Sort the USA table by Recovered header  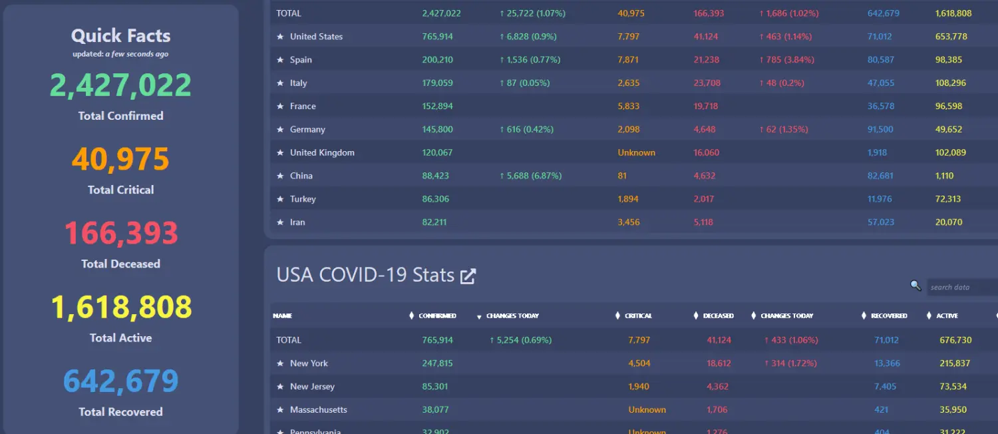click(889, 316)
